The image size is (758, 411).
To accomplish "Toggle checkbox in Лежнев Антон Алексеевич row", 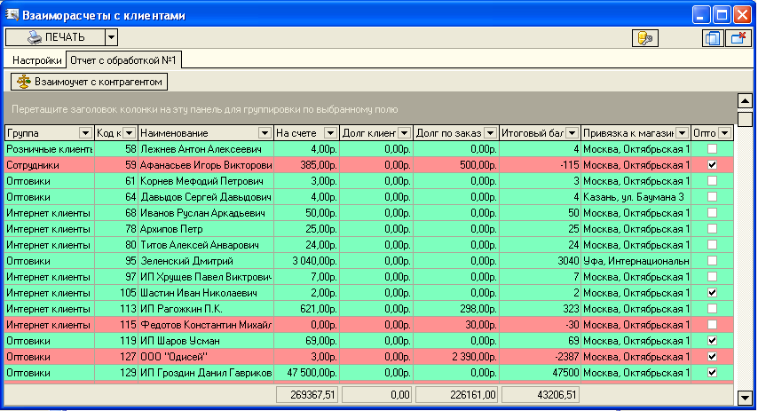I will pos(712,149).
